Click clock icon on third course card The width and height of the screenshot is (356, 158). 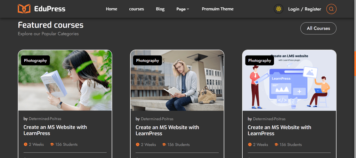(250, 144)
